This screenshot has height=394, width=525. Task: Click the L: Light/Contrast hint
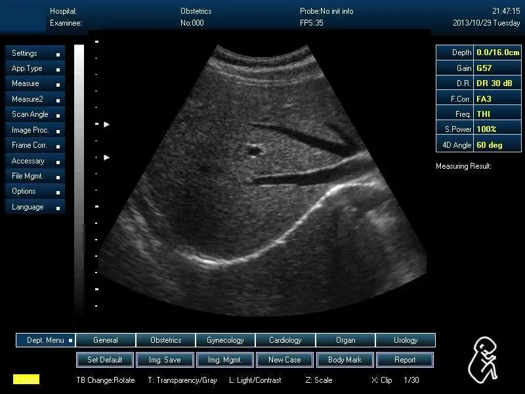(255, 380)
